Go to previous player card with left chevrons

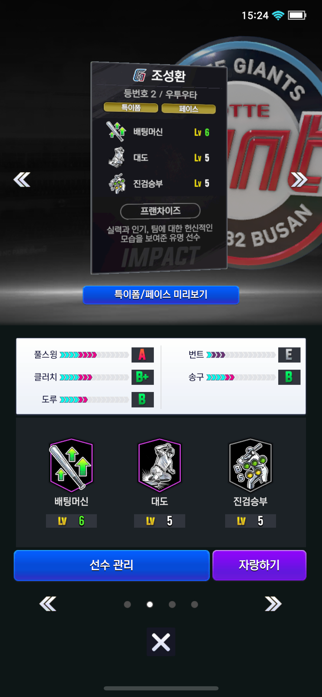point(22,180)
